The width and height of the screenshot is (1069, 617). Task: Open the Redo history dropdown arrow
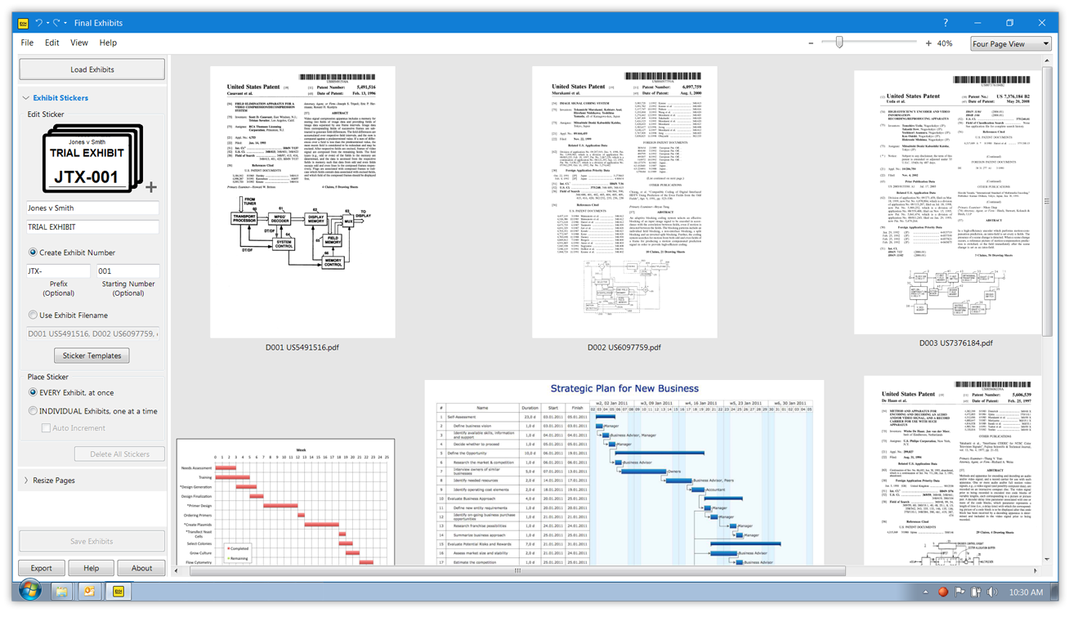pyautogui.click(x=65, y=23)
